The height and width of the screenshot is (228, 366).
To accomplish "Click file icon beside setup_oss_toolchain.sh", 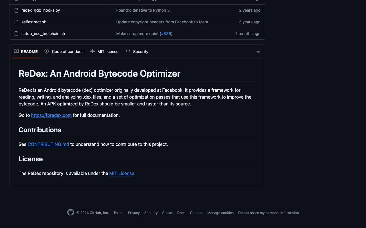I will (17, 34).
